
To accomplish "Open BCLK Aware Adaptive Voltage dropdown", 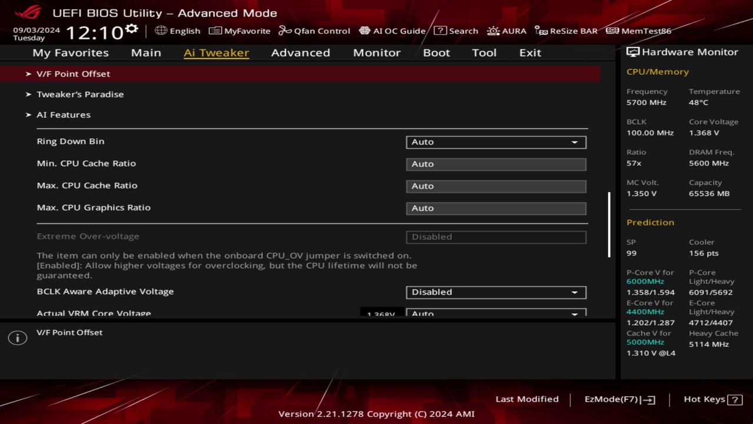I will (x=496, y=292).
